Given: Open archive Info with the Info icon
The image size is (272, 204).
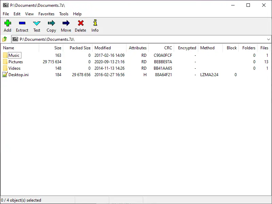Looking at the screenshot, I should pyautogui.click(x=95, y=24).
